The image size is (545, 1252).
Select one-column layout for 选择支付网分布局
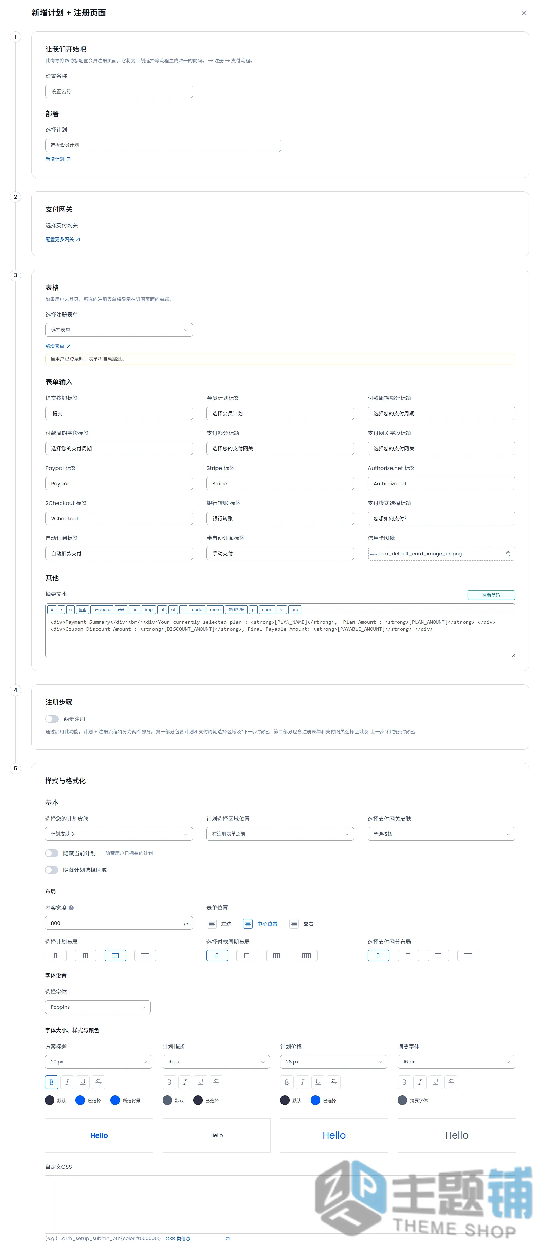pos(378,955)
